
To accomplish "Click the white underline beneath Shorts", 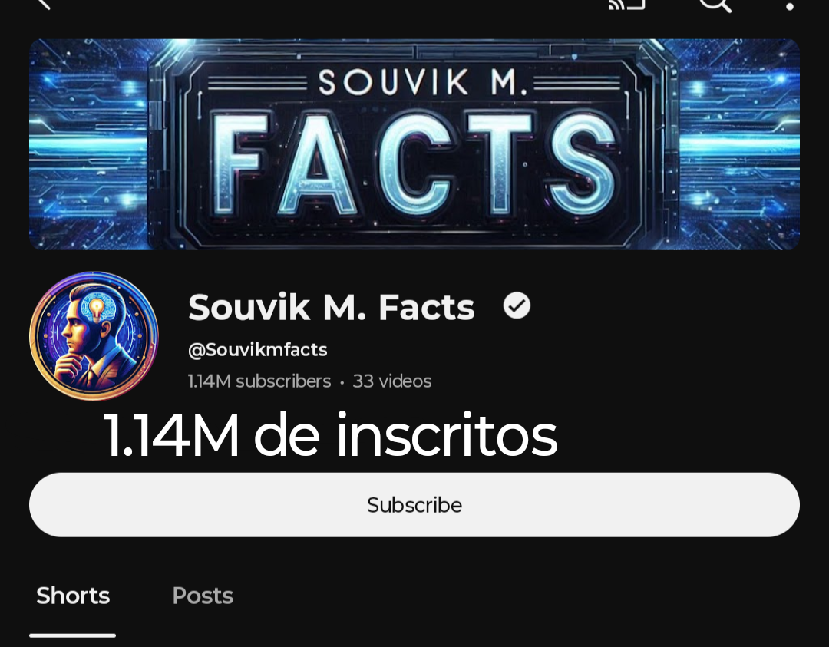I will tap(72, 635).
